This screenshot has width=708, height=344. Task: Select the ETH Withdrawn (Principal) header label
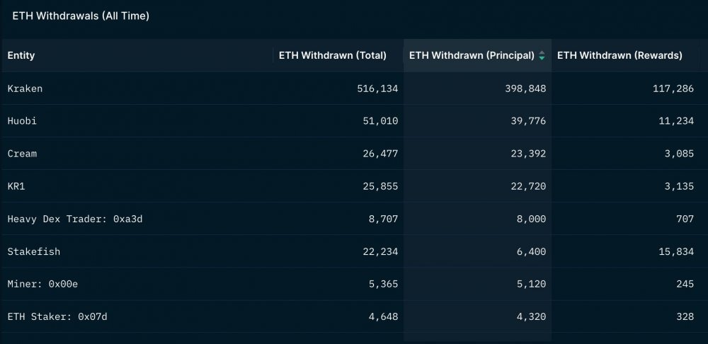click(x=472, y=55)
